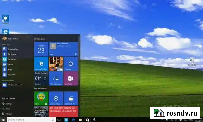
Task: Open the OneNote tile
Action: pos(71,78)
